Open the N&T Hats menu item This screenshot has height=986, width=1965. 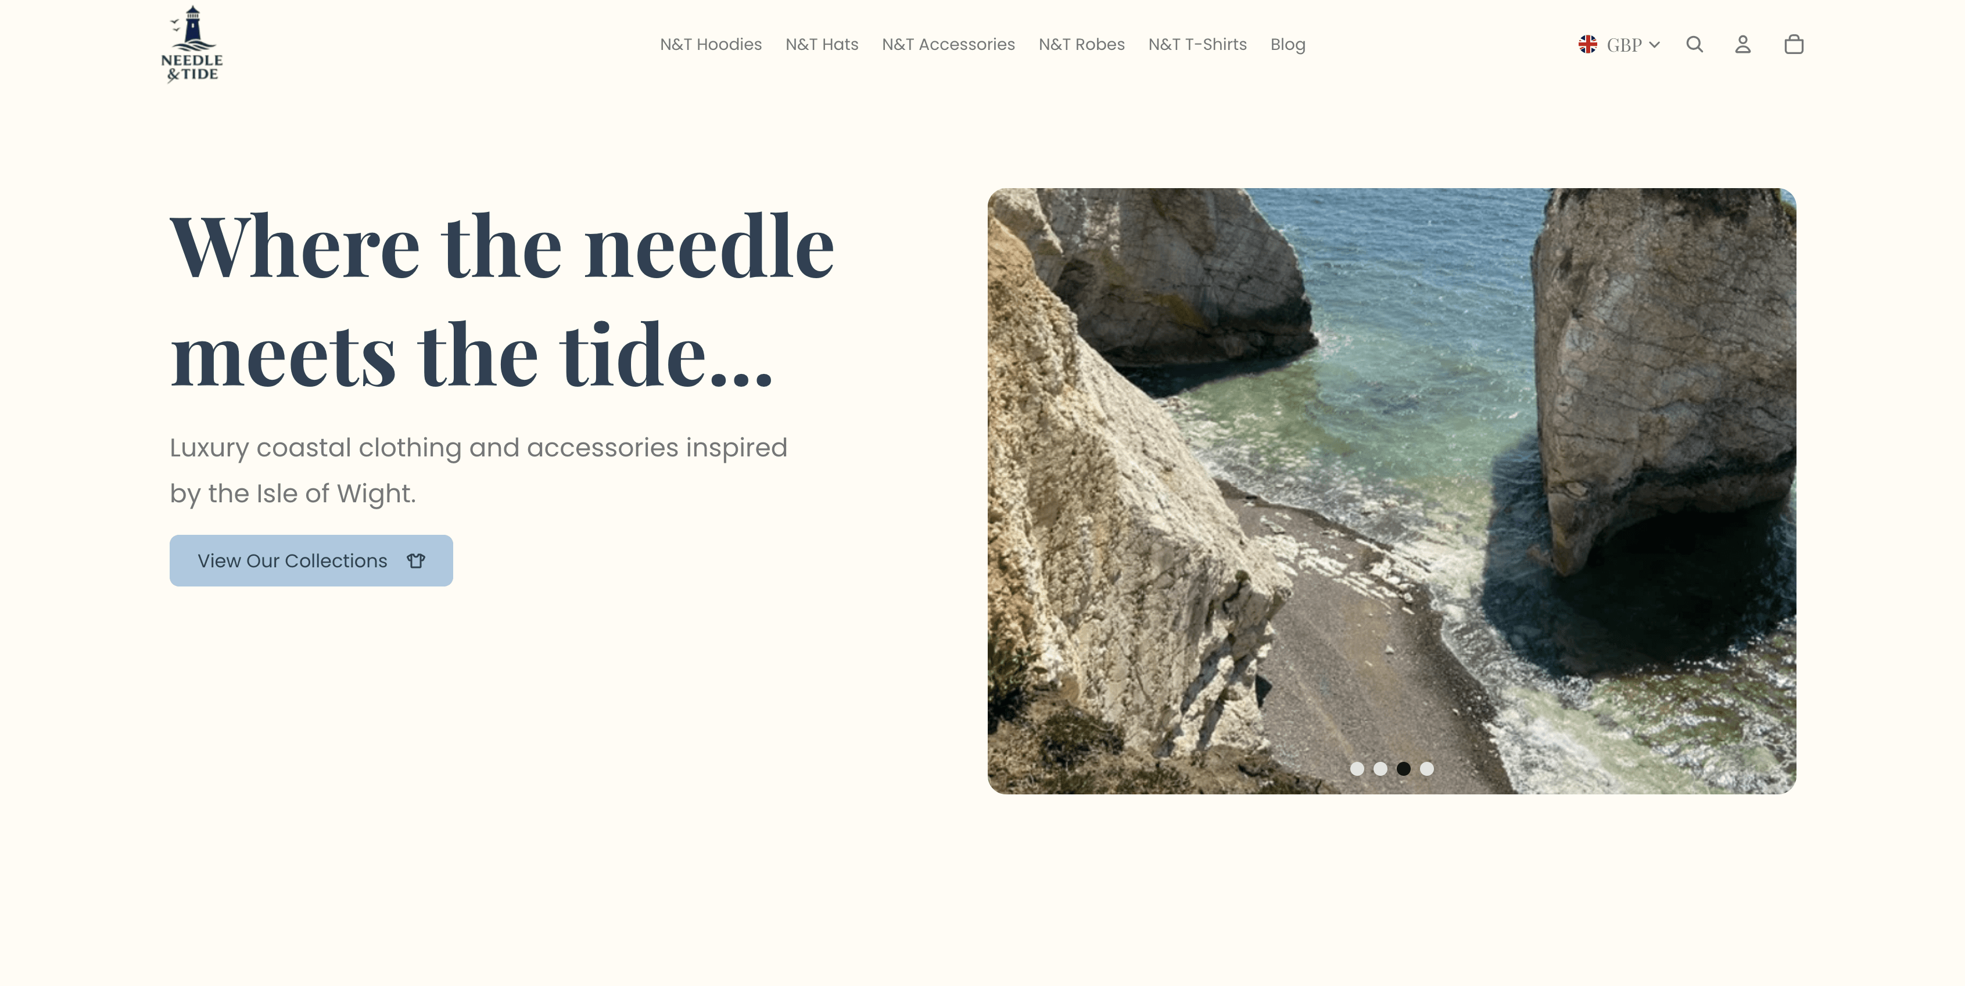pyautogui.click(x=822, y=44)
